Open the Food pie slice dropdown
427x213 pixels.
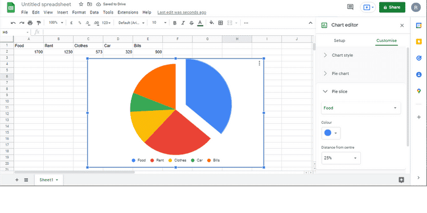pos(361,108)
